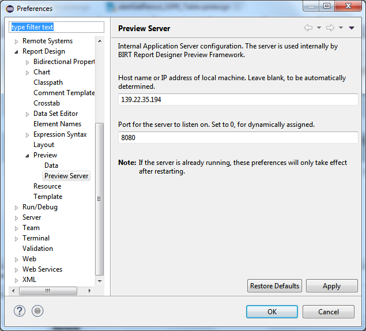Screen dimensions: 366x331
Task: Select the Report Design tree label
Action: click(x=44, y=51)
